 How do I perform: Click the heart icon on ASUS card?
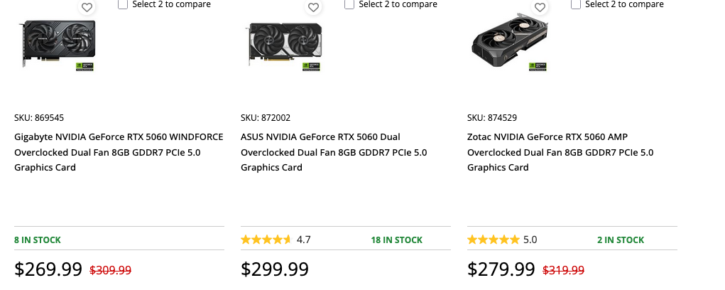(x=313, y=8)
